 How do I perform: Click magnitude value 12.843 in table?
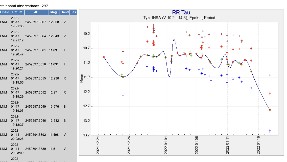point(54,36)
